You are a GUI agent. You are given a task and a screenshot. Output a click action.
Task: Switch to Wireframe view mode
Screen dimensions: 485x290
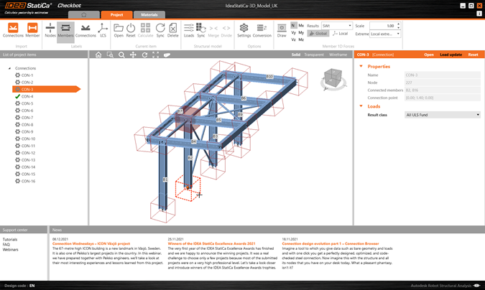click(338, 55)
